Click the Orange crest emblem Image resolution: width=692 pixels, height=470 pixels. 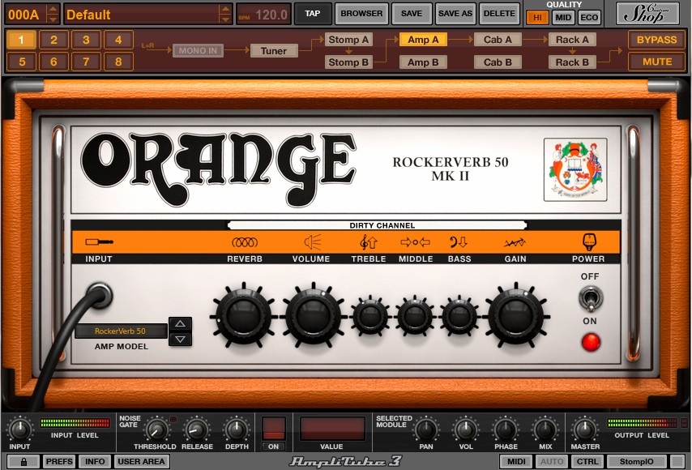click(x=575, y=169)
